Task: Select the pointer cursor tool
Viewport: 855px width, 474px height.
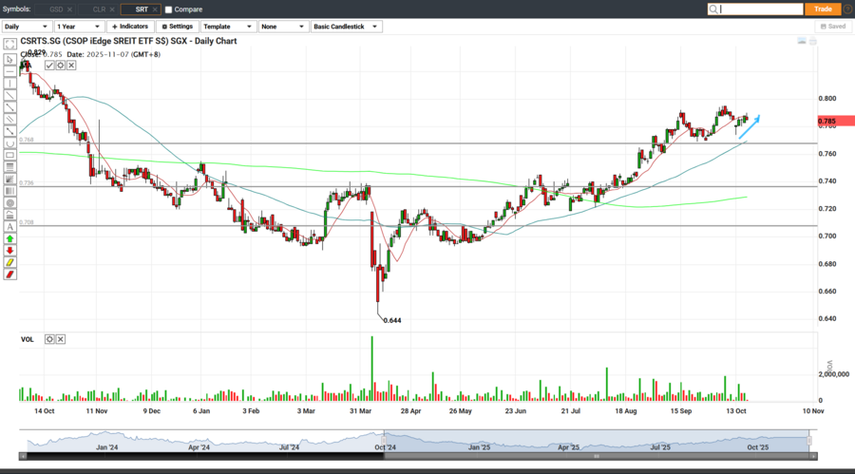Action: 10,59
